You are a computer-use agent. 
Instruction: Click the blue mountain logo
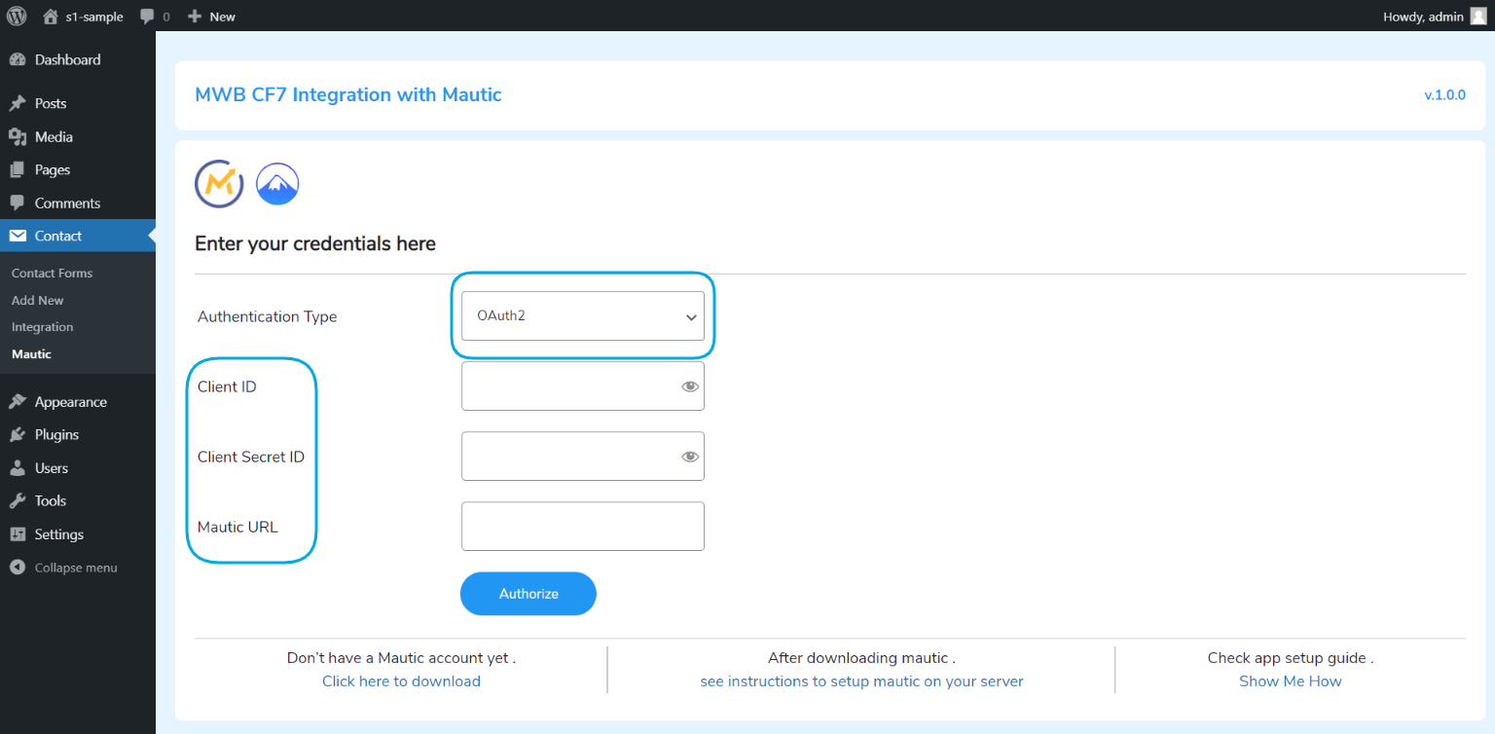277,184
